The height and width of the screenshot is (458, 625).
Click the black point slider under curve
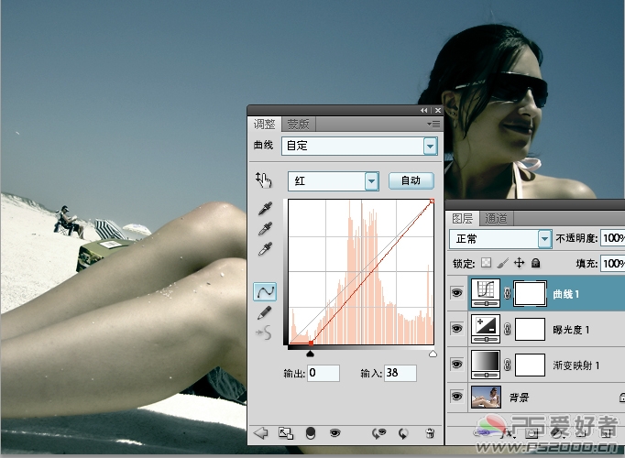pyautogui.click(x=310, y=354)
